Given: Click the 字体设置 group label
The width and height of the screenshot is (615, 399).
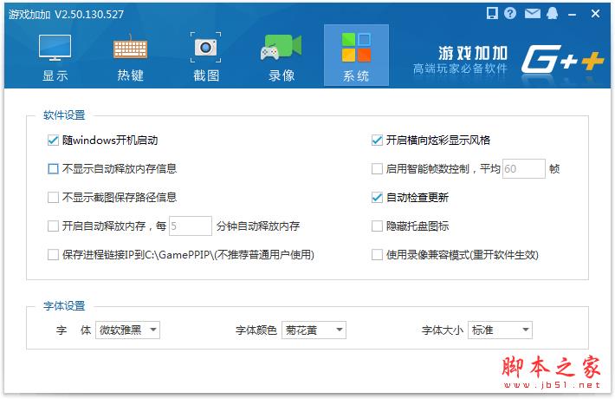Looking at the screenshot, I should [64, 305].
